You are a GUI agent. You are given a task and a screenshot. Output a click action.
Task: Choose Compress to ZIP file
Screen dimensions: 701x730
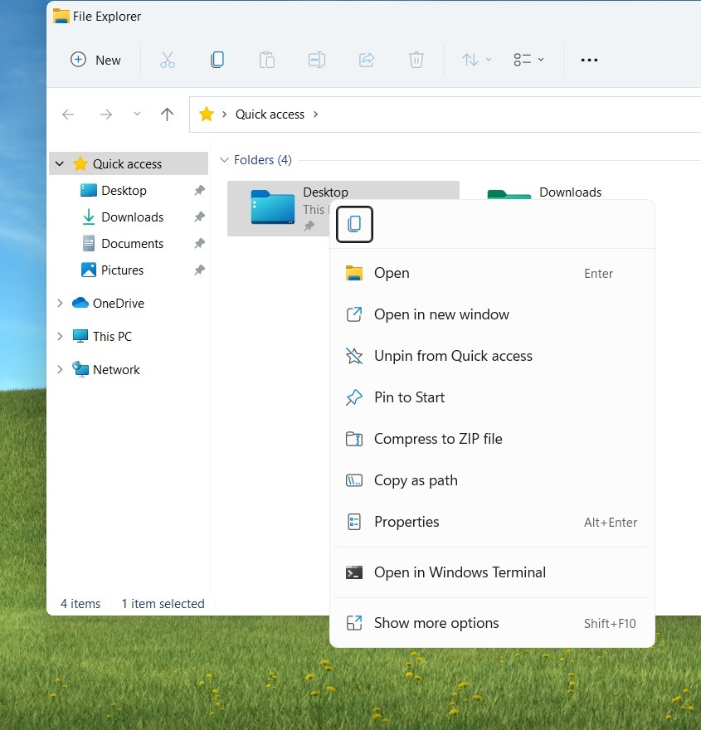pos(492,439)
